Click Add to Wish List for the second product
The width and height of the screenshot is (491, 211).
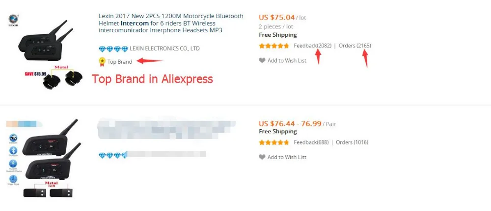[x=287, y=157]
